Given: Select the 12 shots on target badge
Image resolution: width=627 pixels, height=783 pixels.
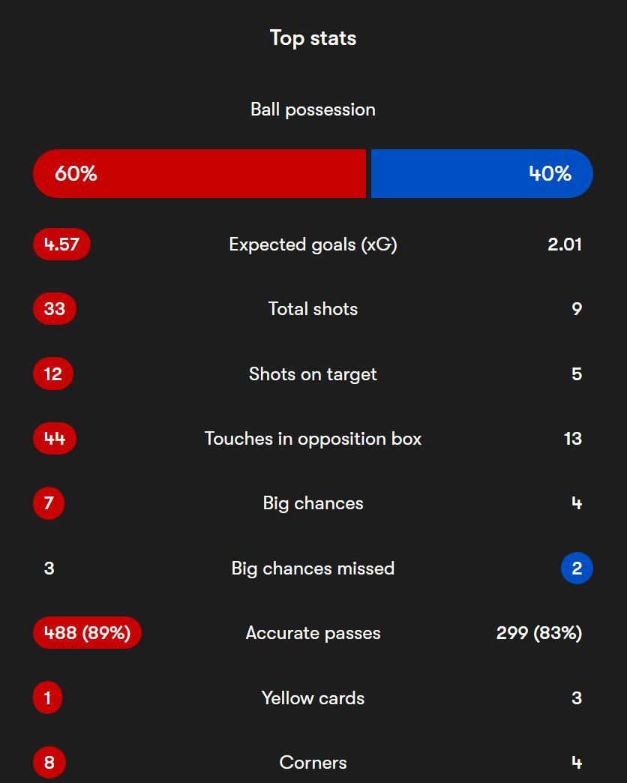Looking at the screenshot, I should (x=53, y=373).
